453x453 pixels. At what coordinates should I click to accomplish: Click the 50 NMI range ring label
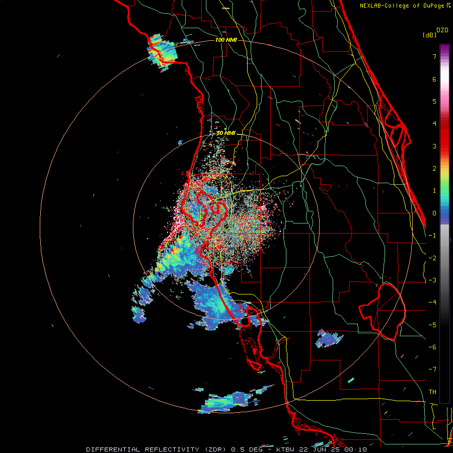(226, 133)
